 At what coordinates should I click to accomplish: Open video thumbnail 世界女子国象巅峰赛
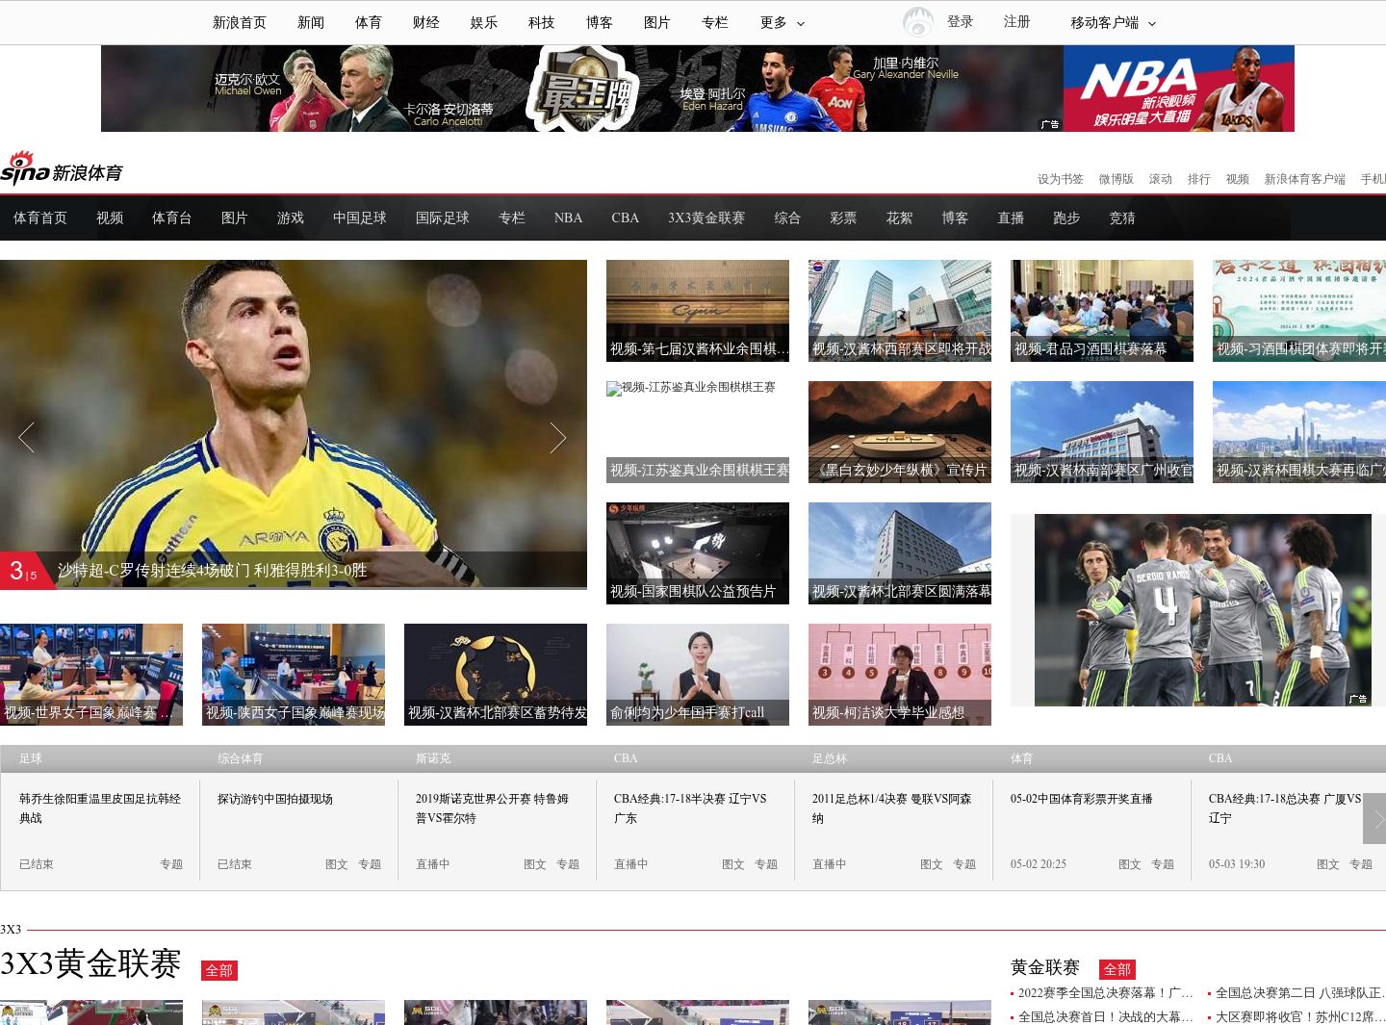click(91, 675)
